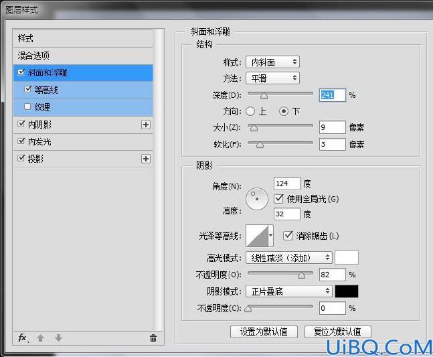The height and width of the screenshot is (357, 433).
Task: Toggle the 斜面和浮雕 checkbox
Action: point(21,72)
